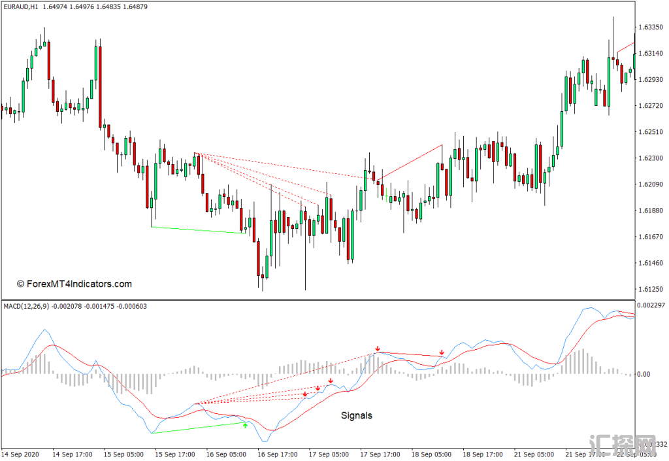Select price level 1.63140 on axis
The height and width of the screenshot is (461, 669).
pos(651,54)
